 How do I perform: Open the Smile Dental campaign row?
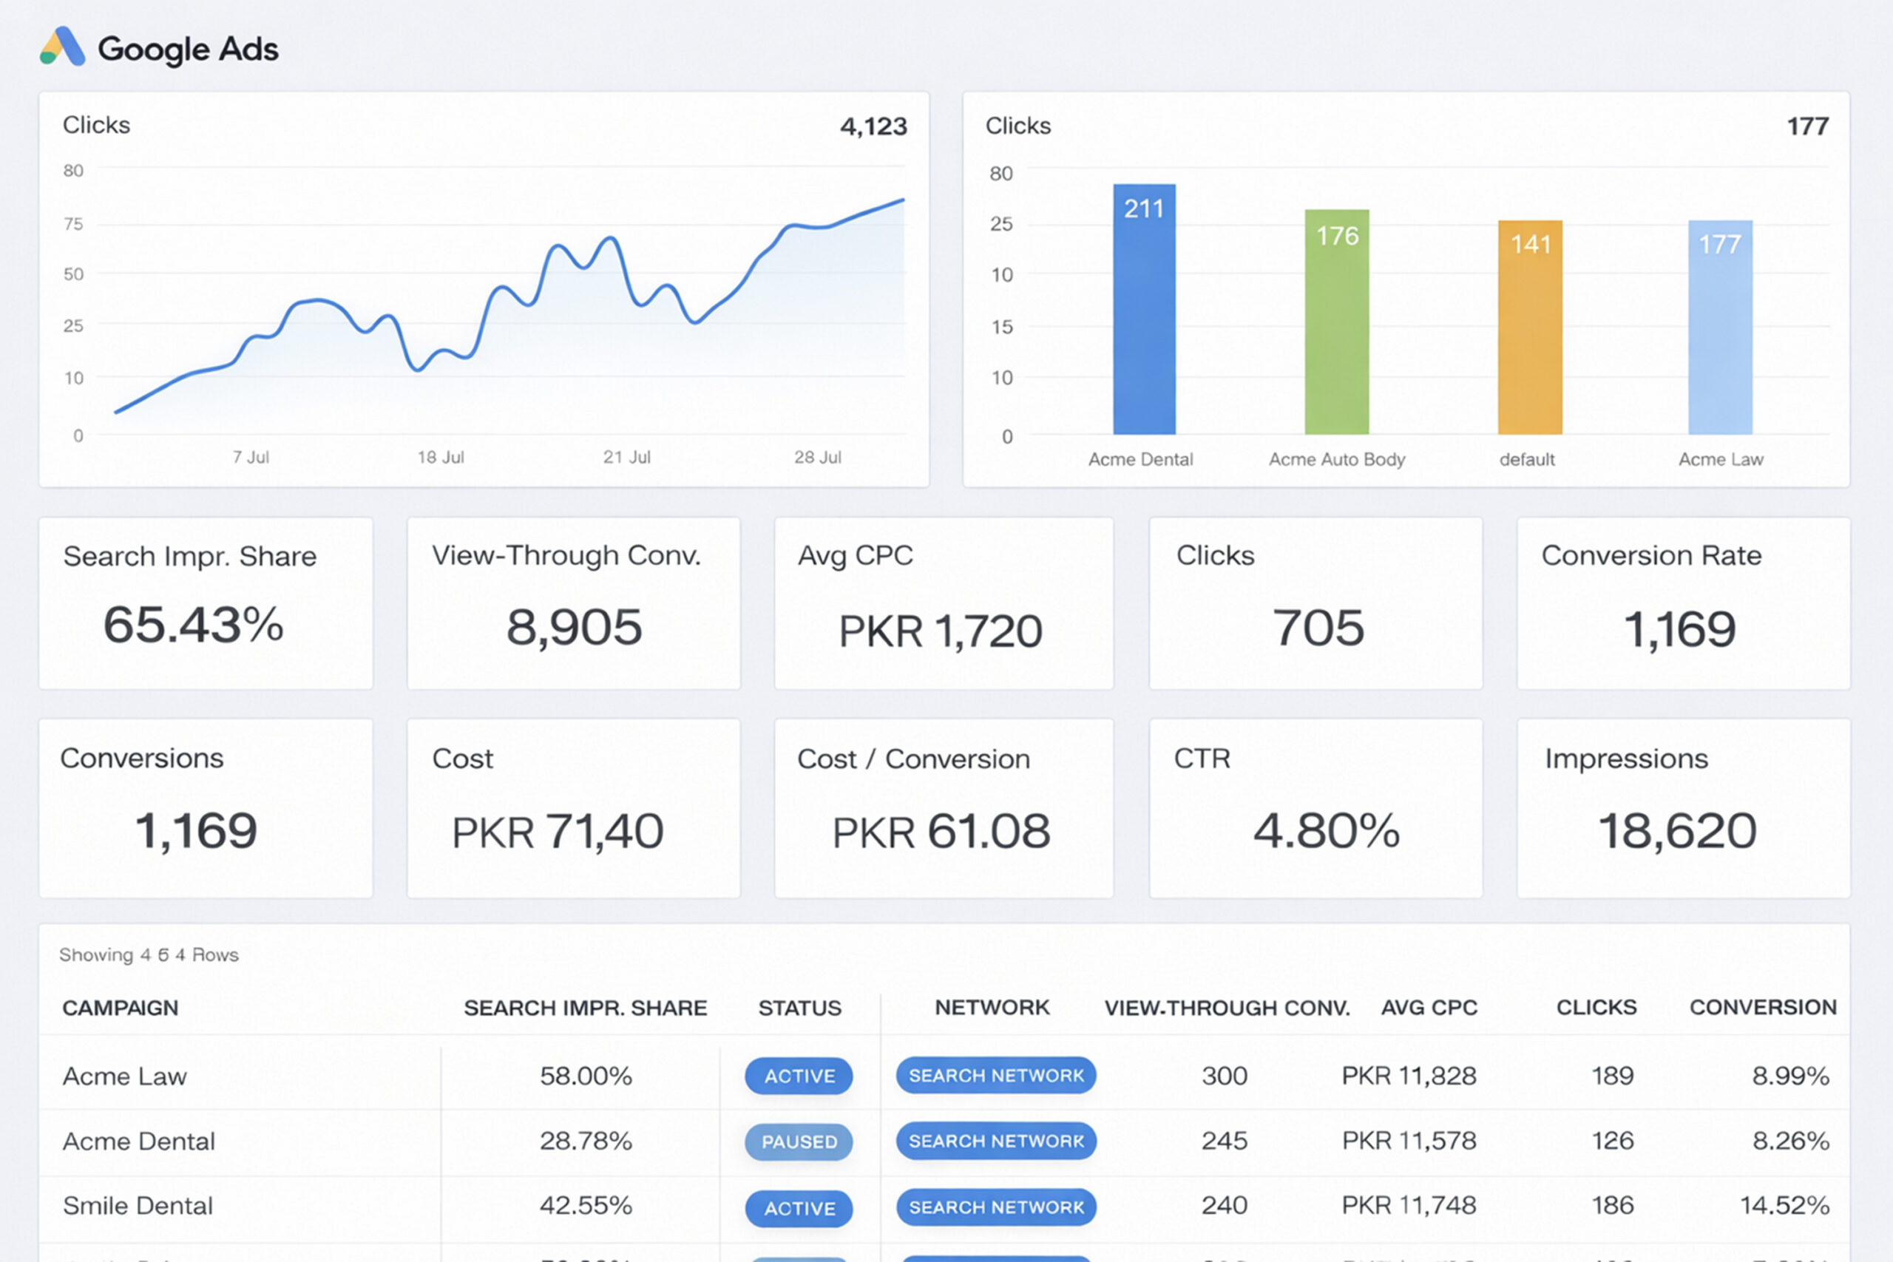pyautogui.click(x=944, y=1207)
